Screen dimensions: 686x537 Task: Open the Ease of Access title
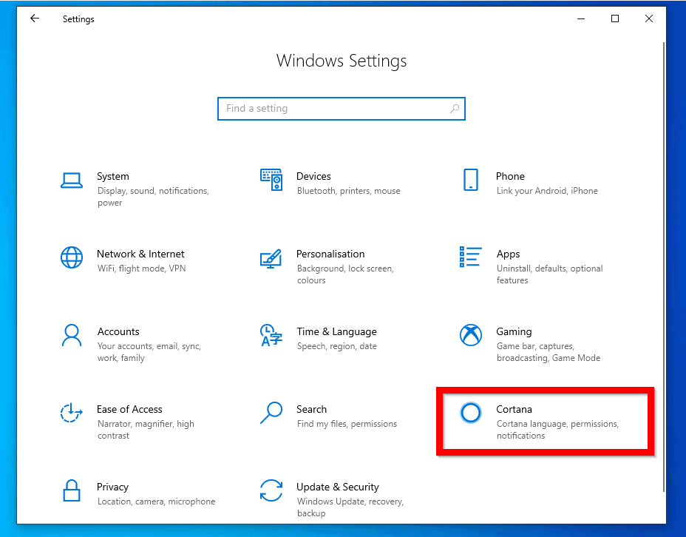click(129, 409)
